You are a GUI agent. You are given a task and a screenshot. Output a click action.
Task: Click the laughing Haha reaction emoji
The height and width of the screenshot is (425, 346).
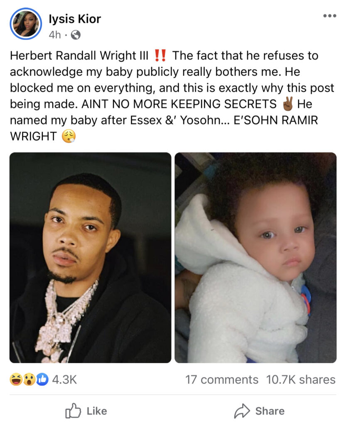coord(16,379)
